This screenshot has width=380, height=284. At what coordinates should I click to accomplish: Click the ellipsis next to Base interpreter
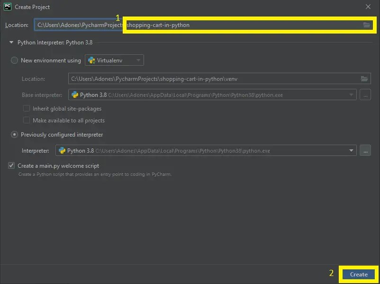point(365,95)
